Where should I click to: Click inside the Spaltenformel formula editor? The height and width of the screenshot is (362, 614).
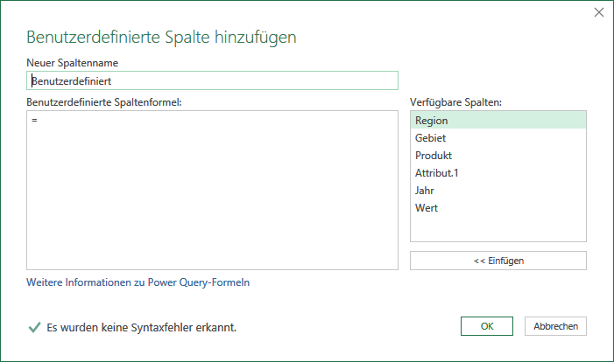(212, 190)
